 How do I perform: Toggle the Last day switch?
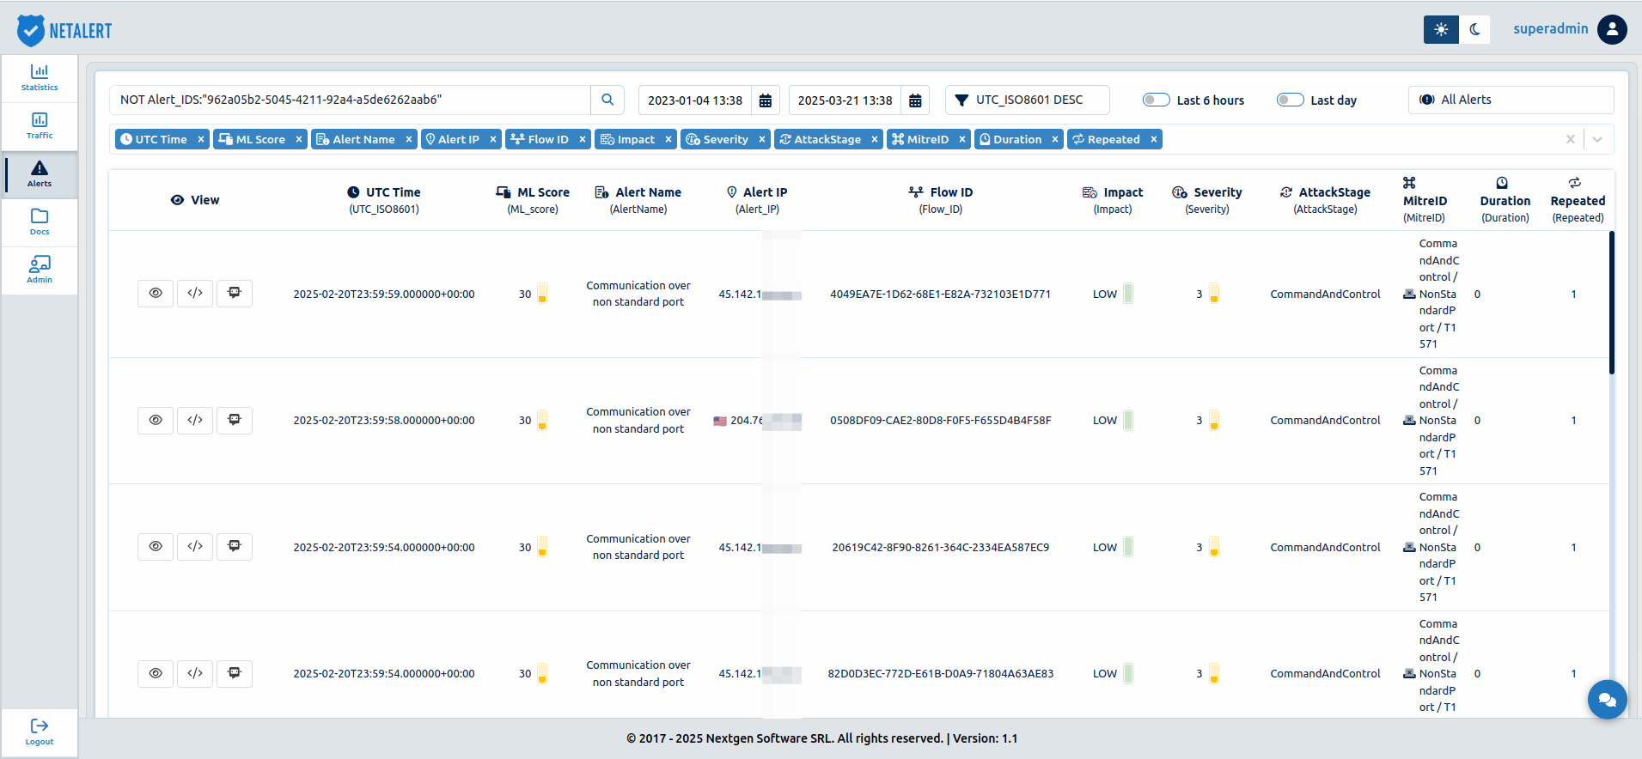1290,100
